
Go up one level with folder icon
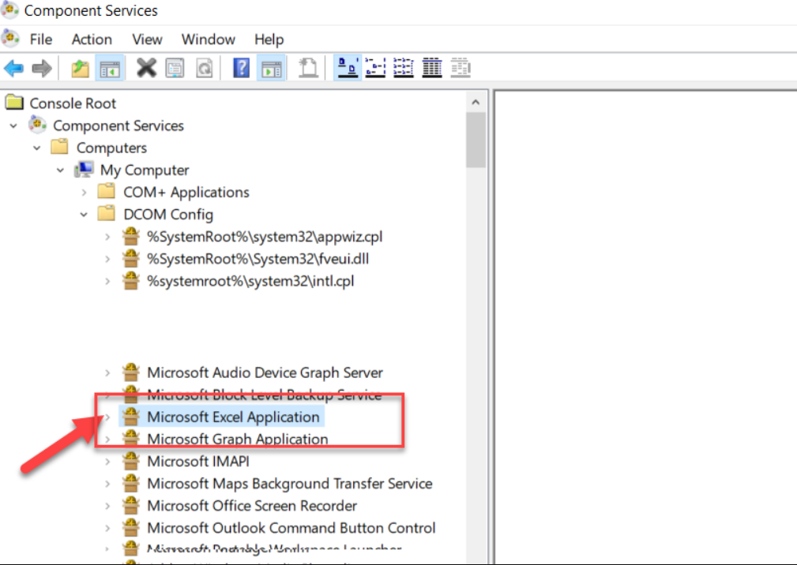[x=80, y=68]
